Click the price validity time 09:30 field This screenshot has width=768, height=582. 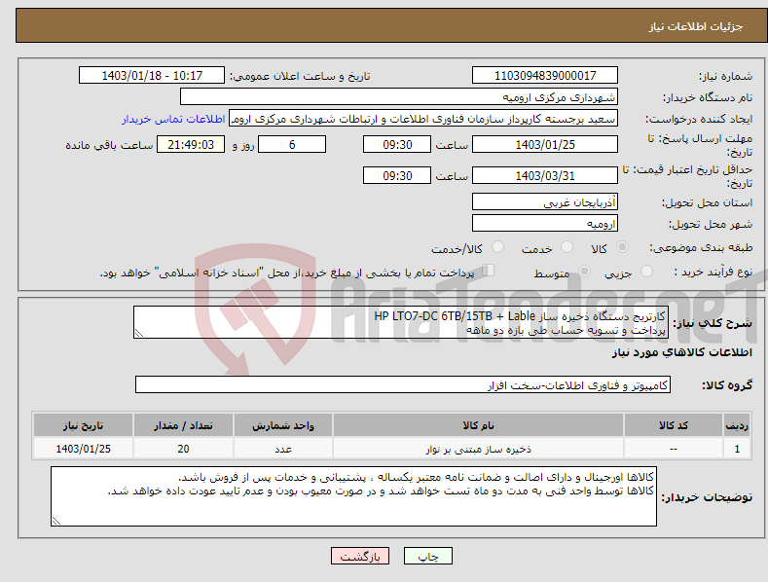[397, 175]
